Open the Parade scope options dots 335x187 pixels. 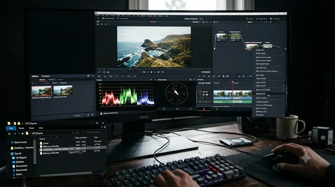pos(155,80)
